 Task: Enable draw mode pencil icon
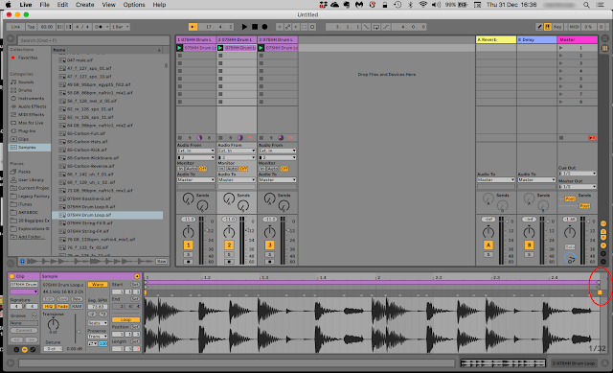tap(539, 27)
